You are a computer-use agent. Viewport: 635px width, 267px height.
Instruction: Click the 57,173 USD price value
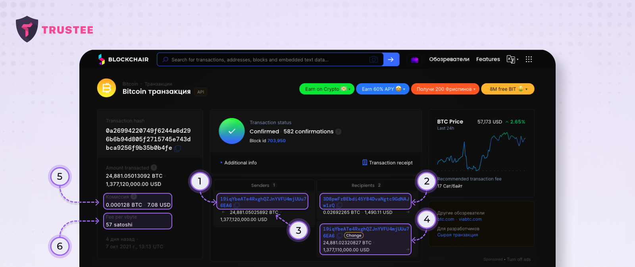click(490, 122)
